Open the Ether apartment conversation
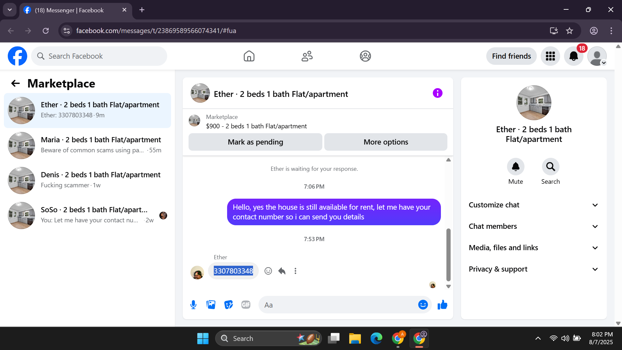 pyautogui.click(x=87, y=111)
